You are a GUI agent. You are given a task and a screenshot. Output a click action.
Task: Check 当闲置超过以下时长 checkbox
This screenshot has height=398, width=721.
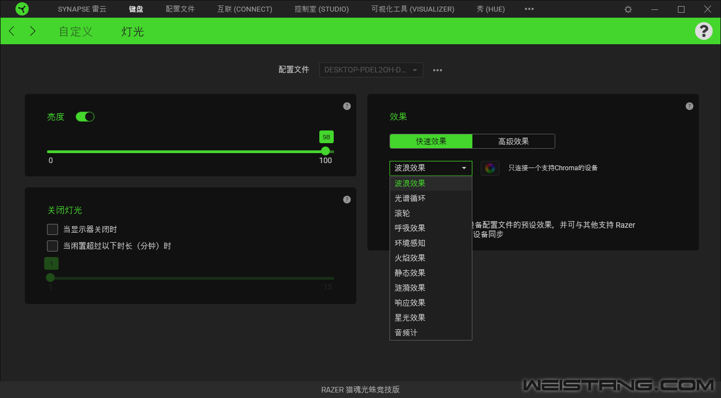pyautogui.click(x=52, y=246)
